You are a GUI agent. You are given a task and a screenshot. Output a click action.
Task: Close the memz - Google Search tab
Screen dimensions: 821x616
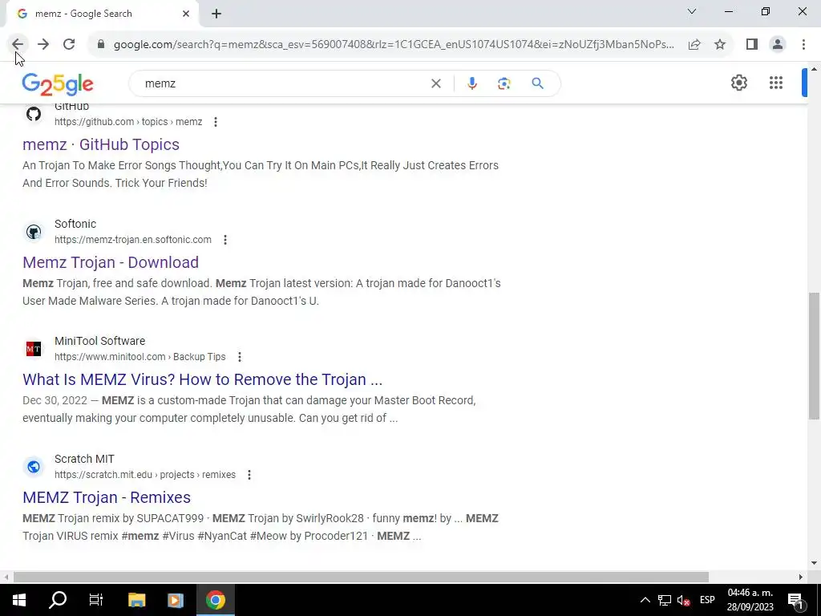click(x=186, y=14)
